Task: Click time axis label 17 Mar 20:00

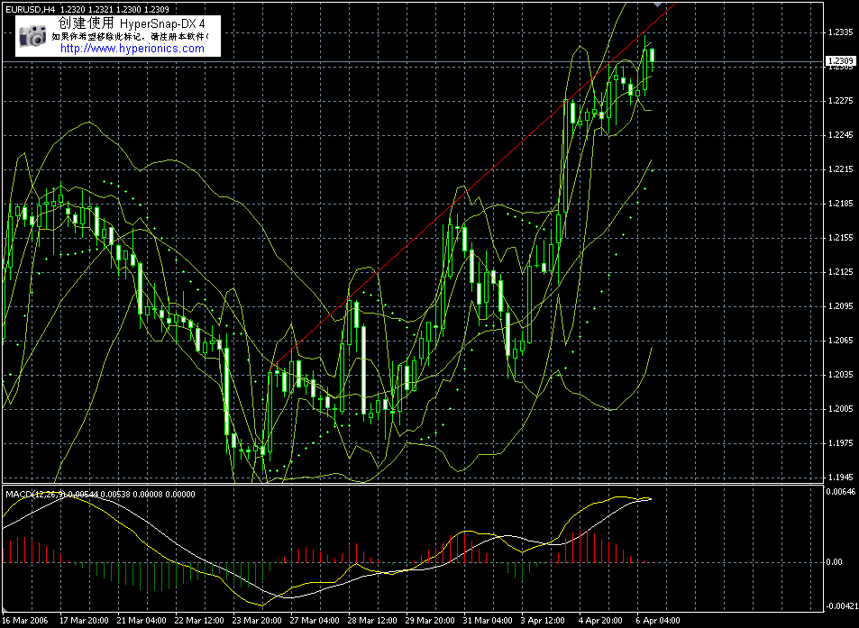Action: pyautogui.click(x=85, y=620)
